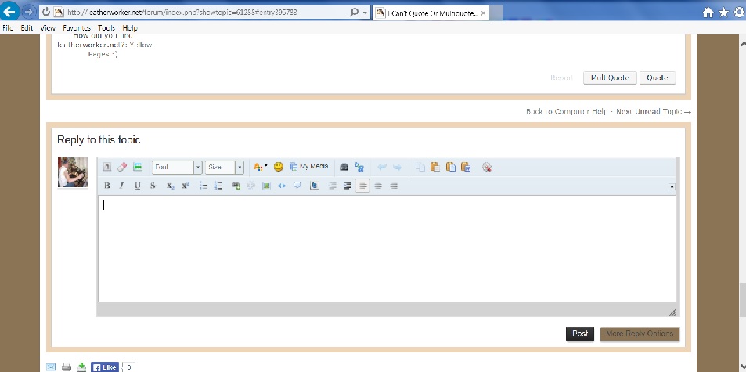746x372 pixels.
Task: Click the Undo arrow icon
Action: coord(381,168)
